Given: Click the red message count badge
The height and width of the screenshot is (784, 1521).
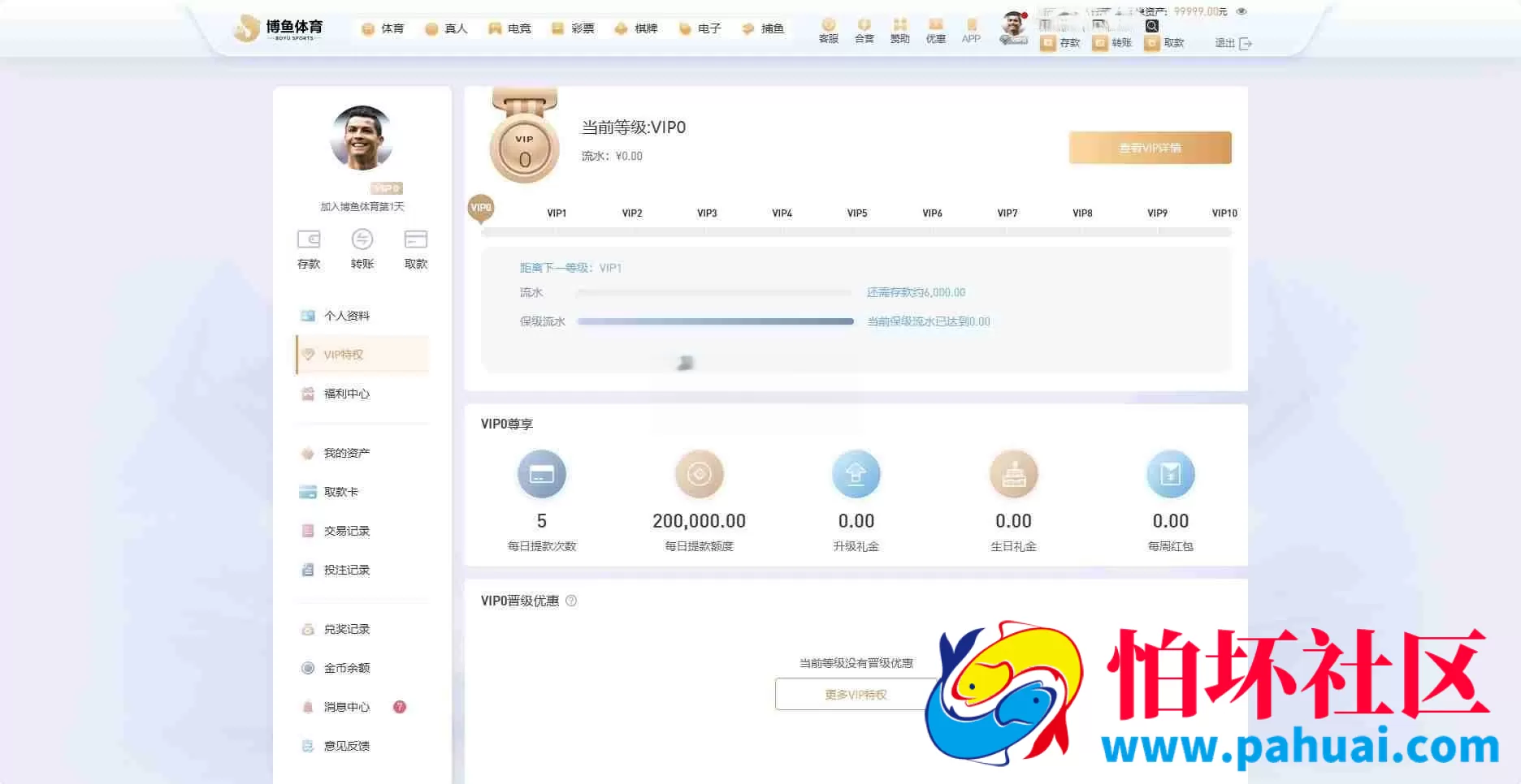Looking at the screenshot, I should [x=400, y=707].
